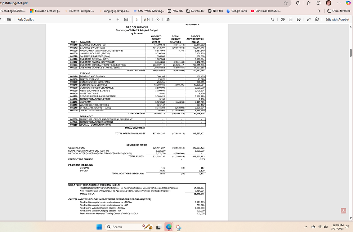The width and height of the screenshot is (353, 232).
Task: Click the floating Adobe Acrobat icon
Action: [343, 211]
